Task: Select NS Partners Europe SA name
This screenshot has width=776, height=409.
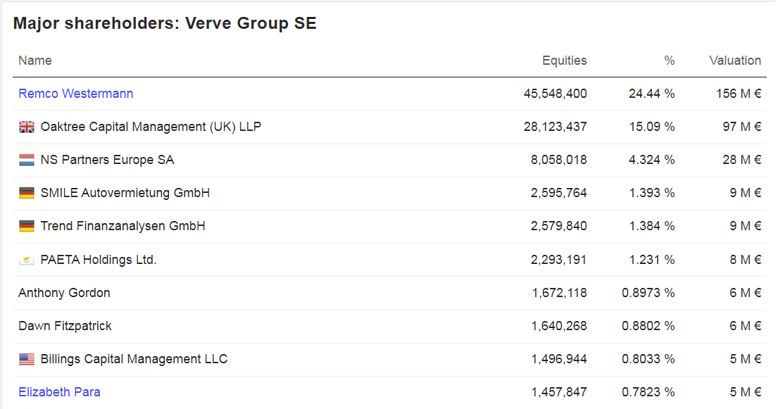Action: pos(107,161)
